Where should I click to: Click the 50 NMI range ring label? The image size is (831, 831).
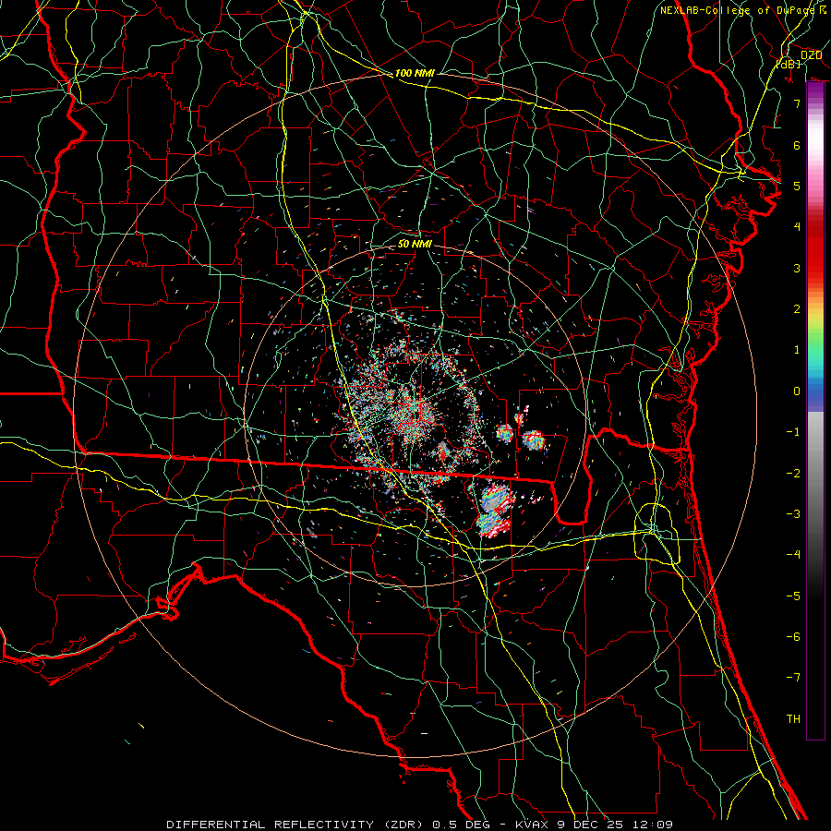tap(415, 244)
